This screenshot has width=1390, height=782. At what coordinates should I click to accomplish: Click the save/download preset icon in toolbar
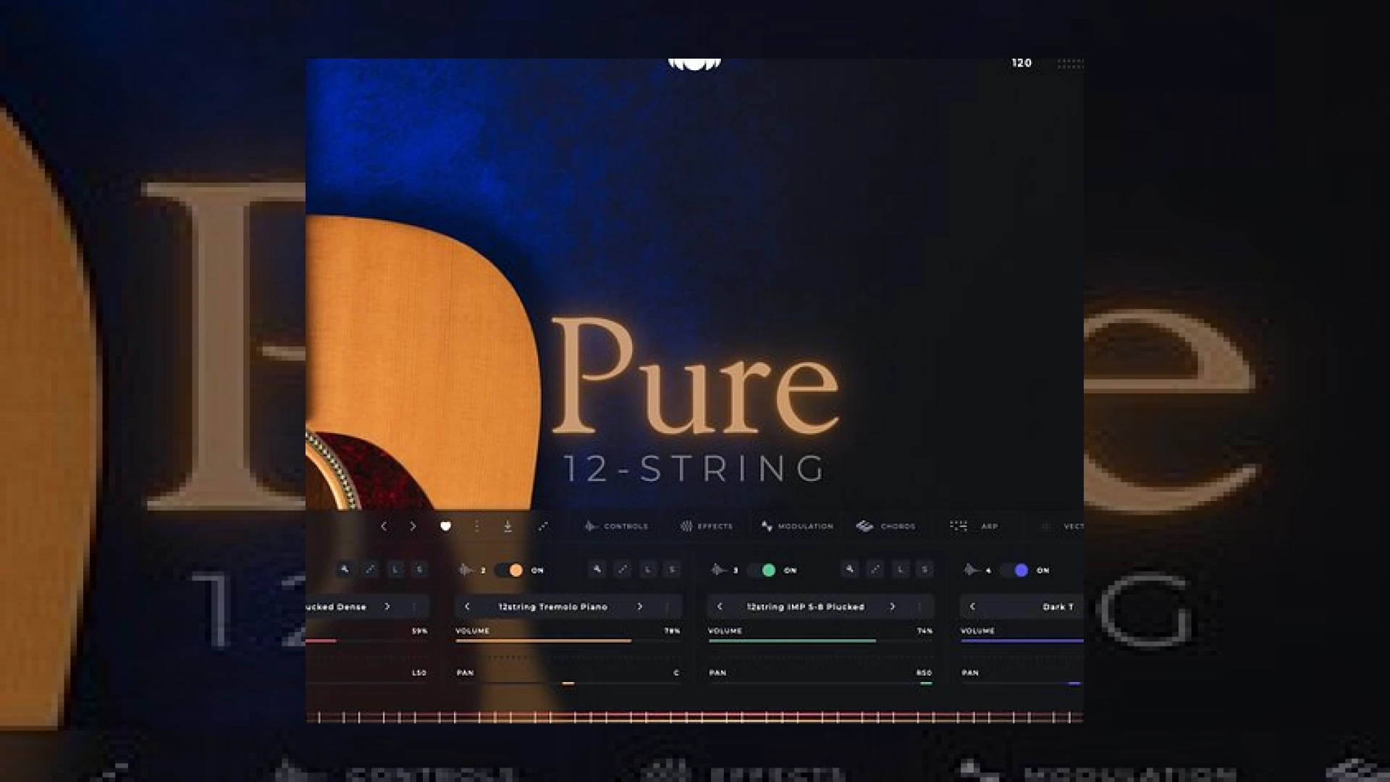pyautogui.click(x=507, y=526)
